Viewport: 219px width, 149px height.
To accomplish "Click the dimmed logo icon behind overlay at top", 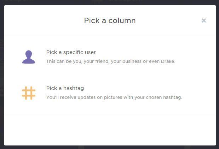I will point(97,2).
